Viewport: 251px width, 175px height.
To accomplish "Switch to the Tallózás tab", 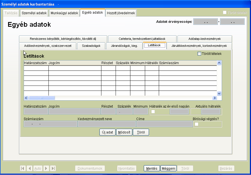I will tap(11, 13).
